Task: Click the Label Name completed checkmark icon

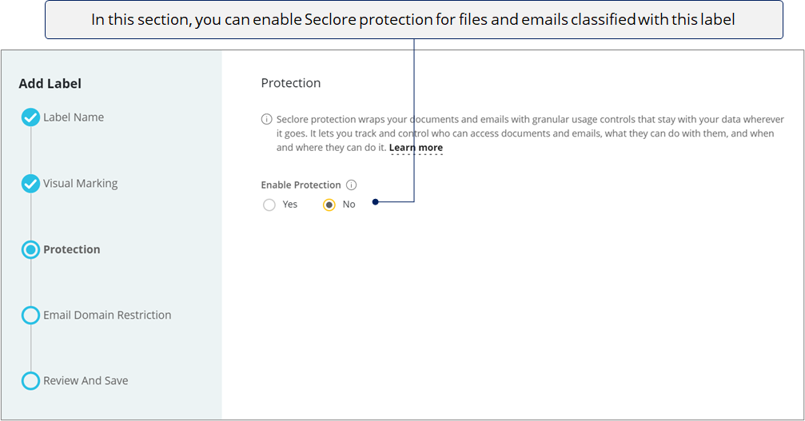Action: 31,117
